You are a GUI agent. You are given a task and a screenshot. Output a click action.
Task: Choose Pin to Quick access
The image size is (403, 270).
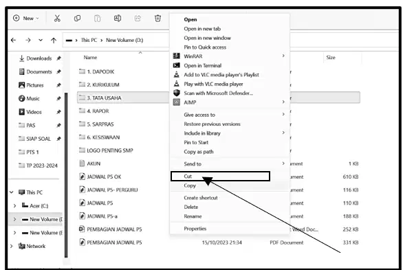click(x=205, y=47)
